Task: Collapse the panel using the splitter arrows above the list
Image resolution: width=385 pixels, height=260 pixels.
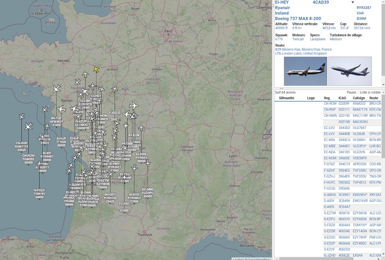Action: (281, 88)
